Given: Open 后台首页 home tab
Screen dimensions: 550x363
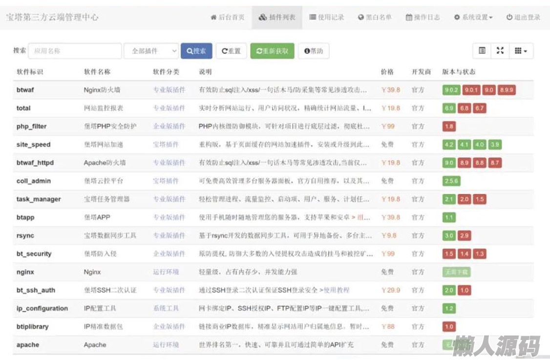Looking at the screenshot, I should coord(228,18).
